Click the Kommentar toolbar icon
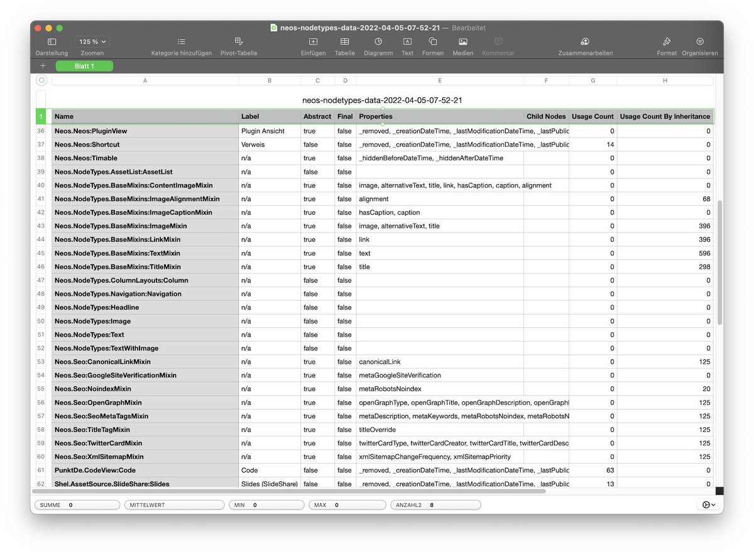 pyautogui.click(x=498, y=41)
